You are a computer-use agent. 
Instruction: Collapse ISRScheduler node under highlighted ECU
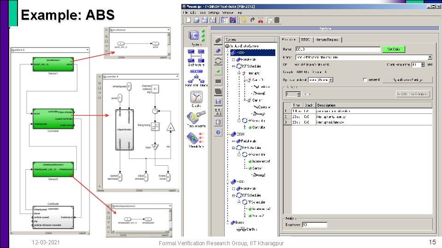(x=234, y=66)
